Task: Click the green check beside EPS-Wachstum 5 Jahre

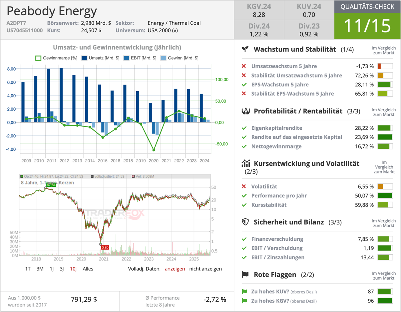Action: 244,85
